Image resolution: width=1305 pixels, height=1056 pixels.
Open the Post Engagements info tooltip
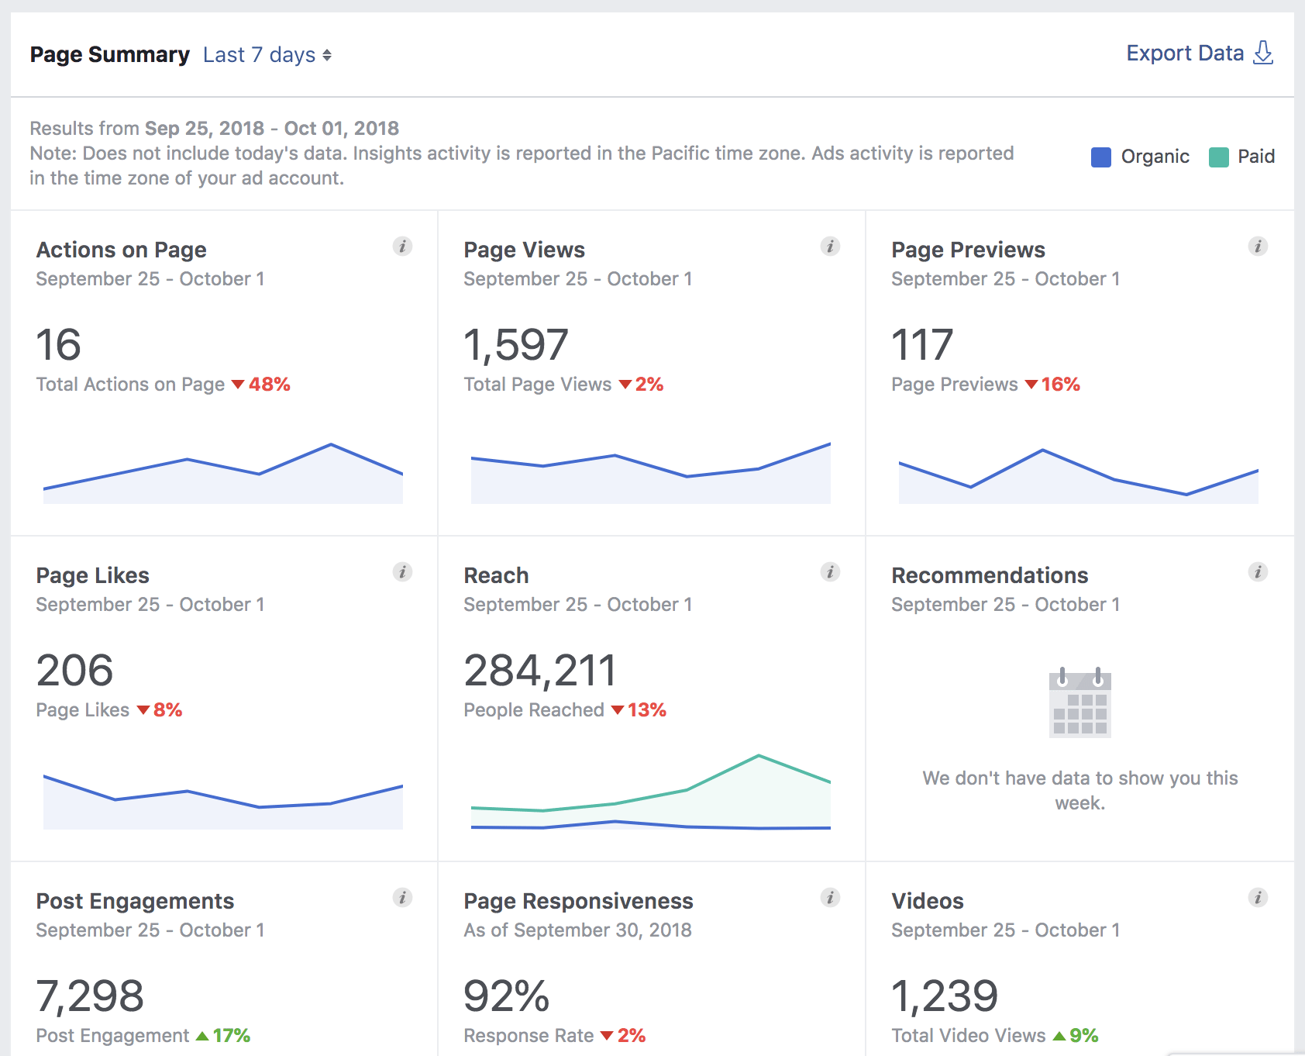[403, 897]
